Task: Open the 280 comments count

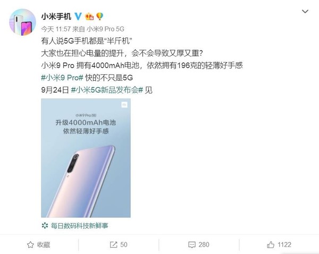Action: pos(204,244)
